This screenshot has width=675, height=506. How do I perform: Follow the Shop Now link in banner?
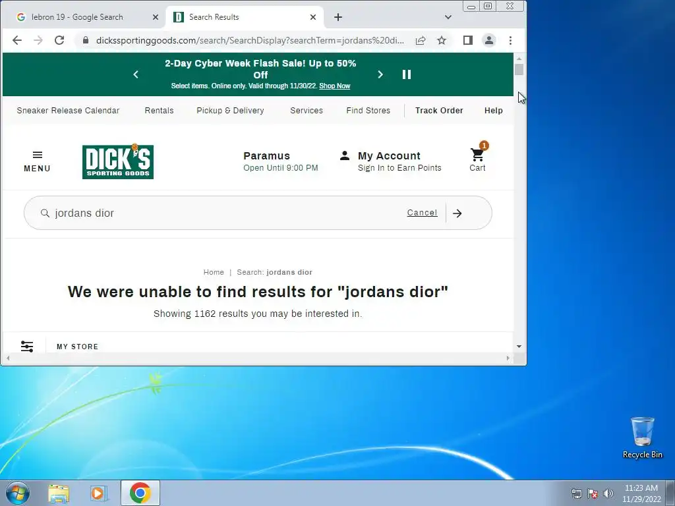[x=334, y=86]
